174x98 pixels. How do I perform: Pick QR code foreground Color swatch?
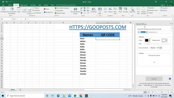(147, 40)
